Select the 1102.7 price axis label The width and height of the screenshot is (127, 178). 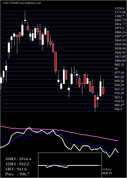[119, 16]
